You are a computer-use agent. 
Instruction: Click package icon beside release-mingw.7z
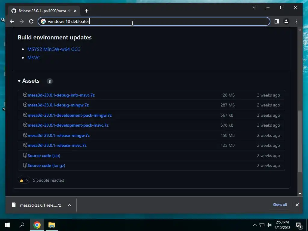(25, 135)
